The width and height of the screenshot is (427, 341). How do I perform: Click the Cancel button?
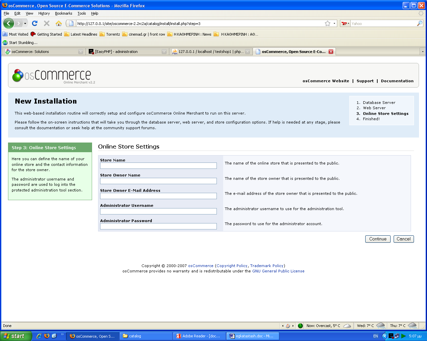coord(404,239)
